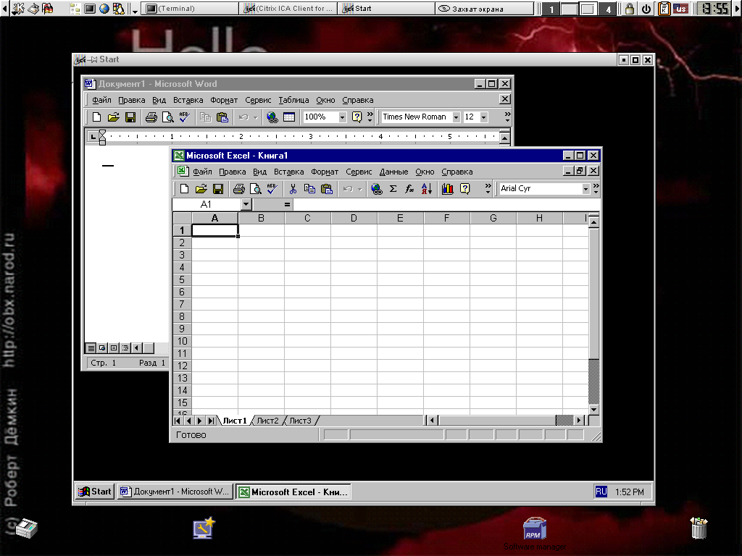Click the Edit Formula equals button in Excel
The height and width of the screenshot is (556, 742).
point(287,204)
